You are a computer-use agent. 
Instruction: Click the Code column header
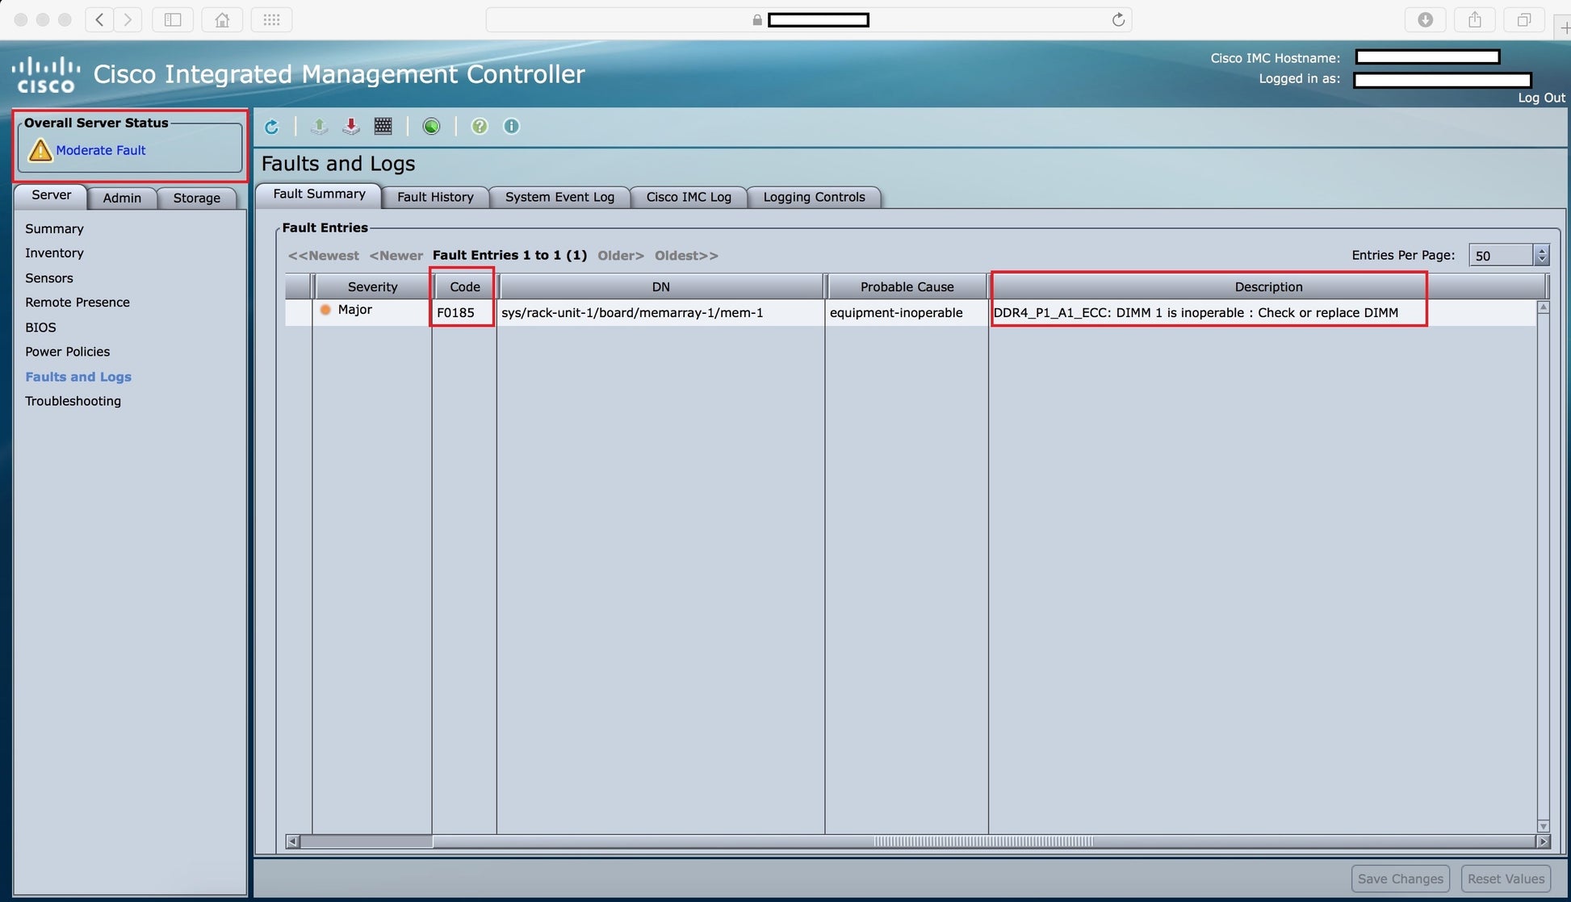click(464, 286)
